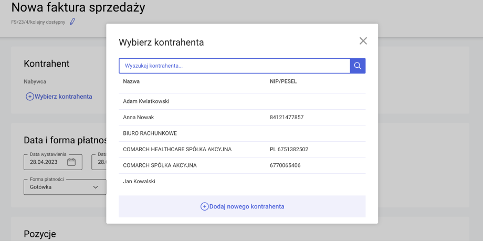483x241 pixels.
Task: Close the Wybierz kontrahenta dialog
Action: click(x=363, y=41)
